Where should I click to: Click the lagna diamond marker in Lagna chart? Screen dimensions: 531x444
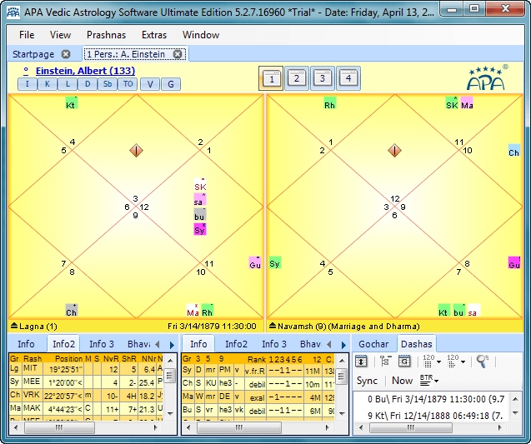point(136,150)
